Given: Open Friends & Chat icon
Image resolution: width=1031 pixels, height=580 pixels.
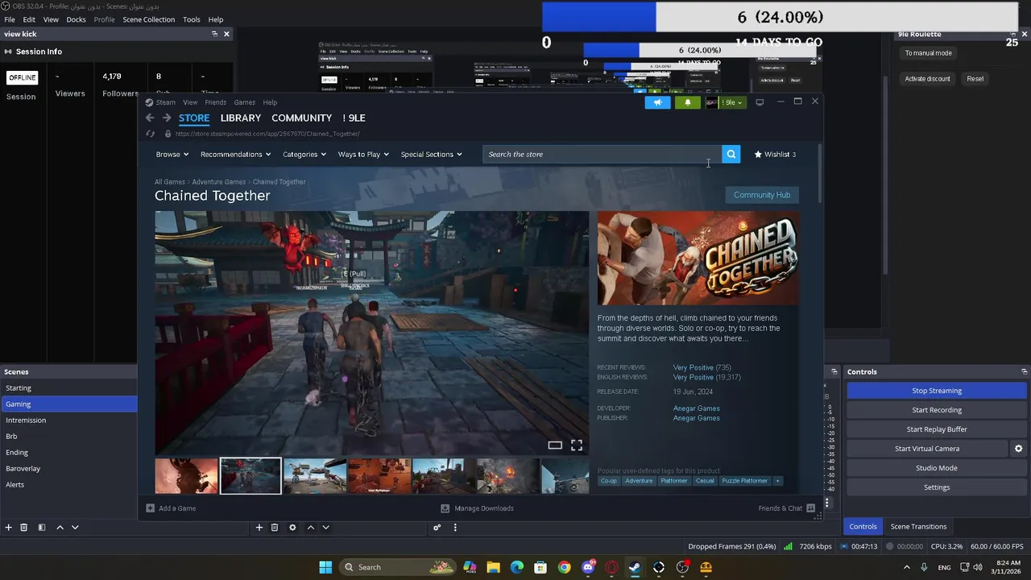Looking at the screenshot, I should pos(810,508).
